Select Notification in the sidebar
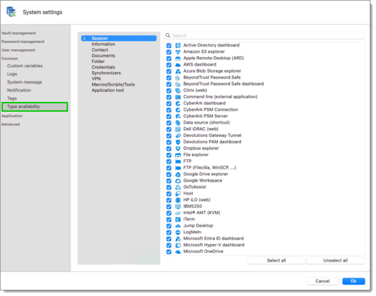Viewport: 376px width, 296px height. (x=19, y=90)
